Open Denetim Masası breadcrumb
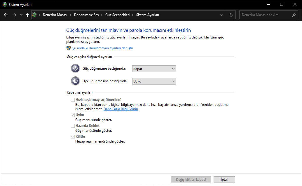This screenshot has width=302, height=186. [55, 15]
